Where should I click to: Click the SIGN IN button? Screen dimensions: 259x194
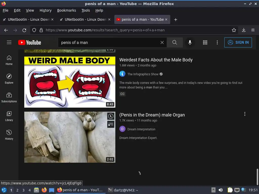(238, 42)
